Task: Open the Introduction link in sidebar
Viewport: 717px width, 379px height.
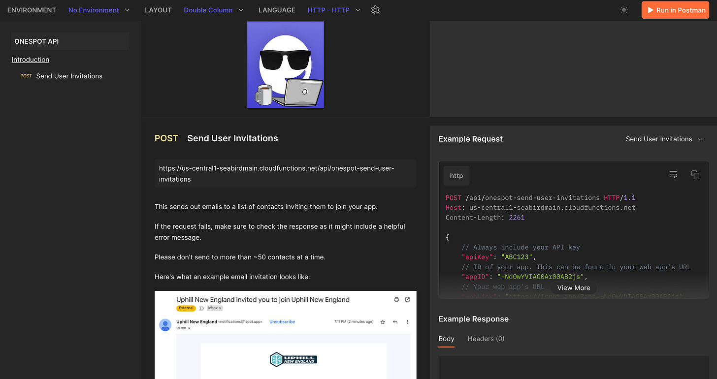Action: pos(31,60)
